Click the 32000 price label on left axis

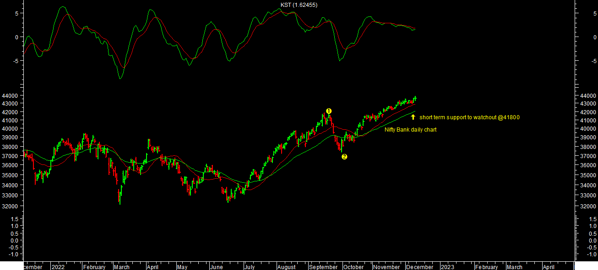(10, 206)
